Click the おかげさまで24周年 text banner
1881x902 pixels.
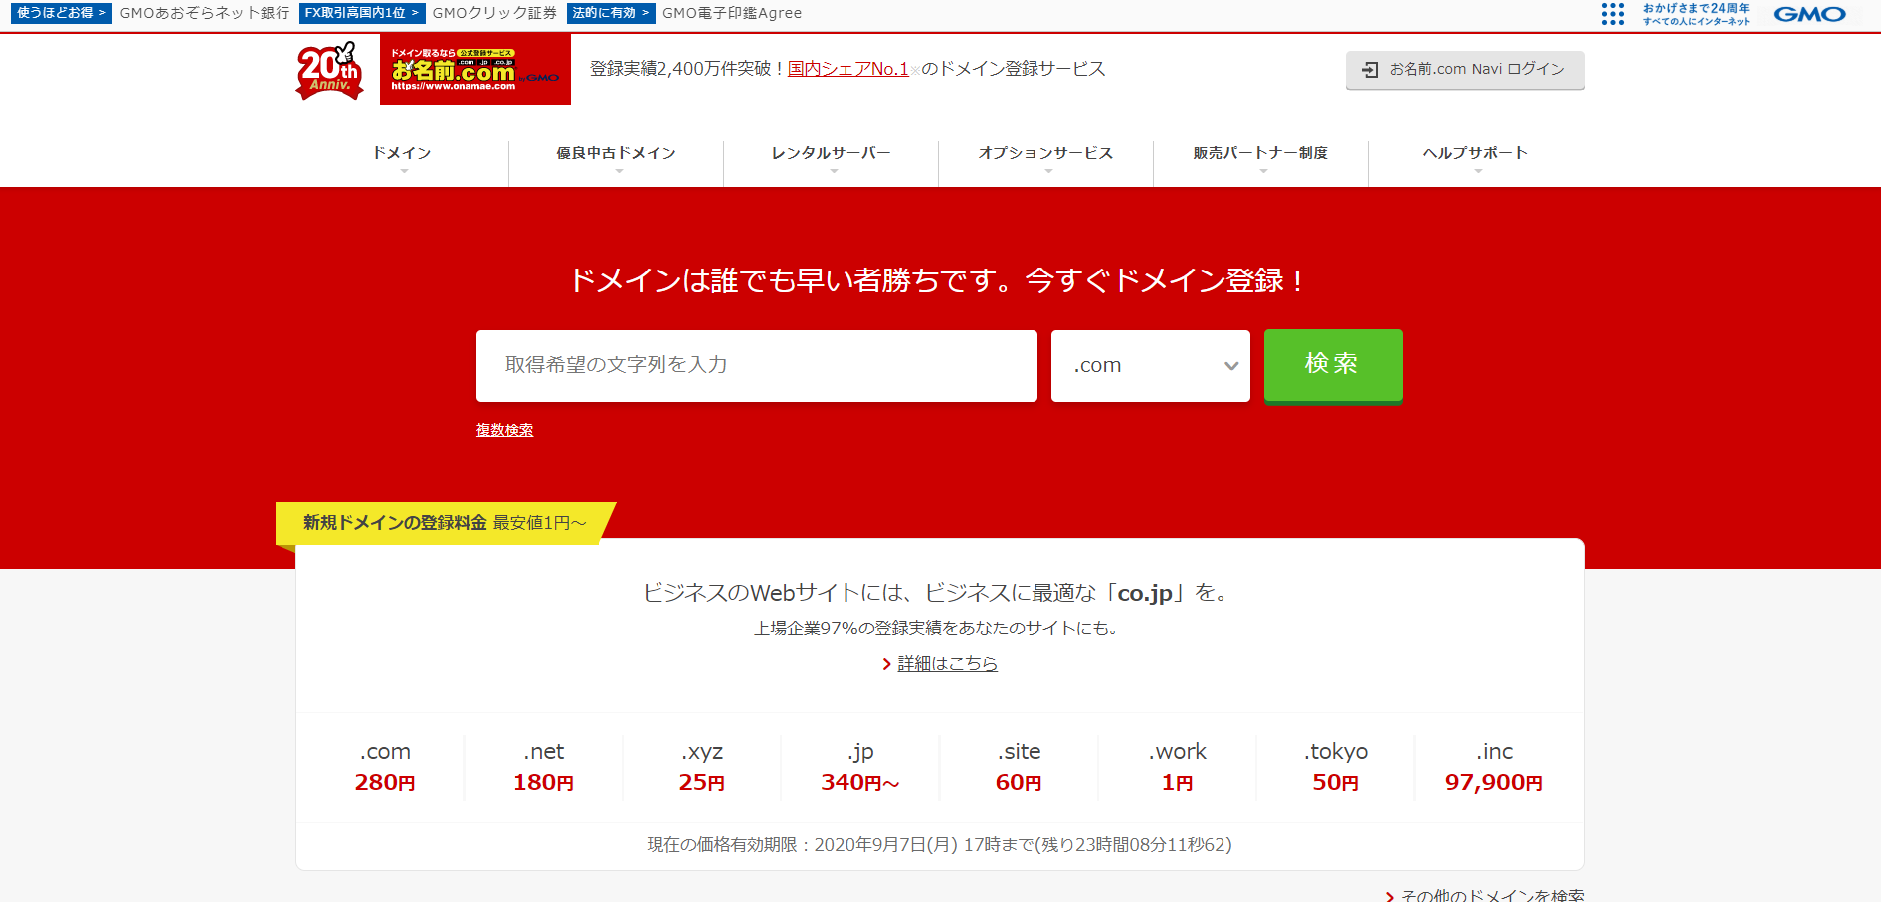pos(1696,14)
